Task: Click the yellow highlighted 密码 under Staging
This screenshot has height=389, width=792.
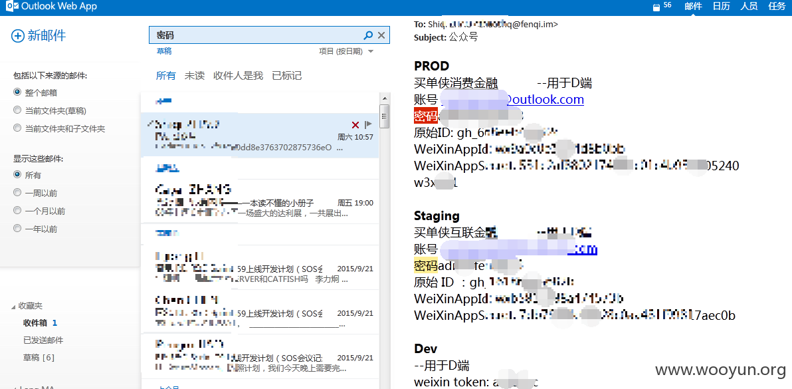Action: [425, 265]
